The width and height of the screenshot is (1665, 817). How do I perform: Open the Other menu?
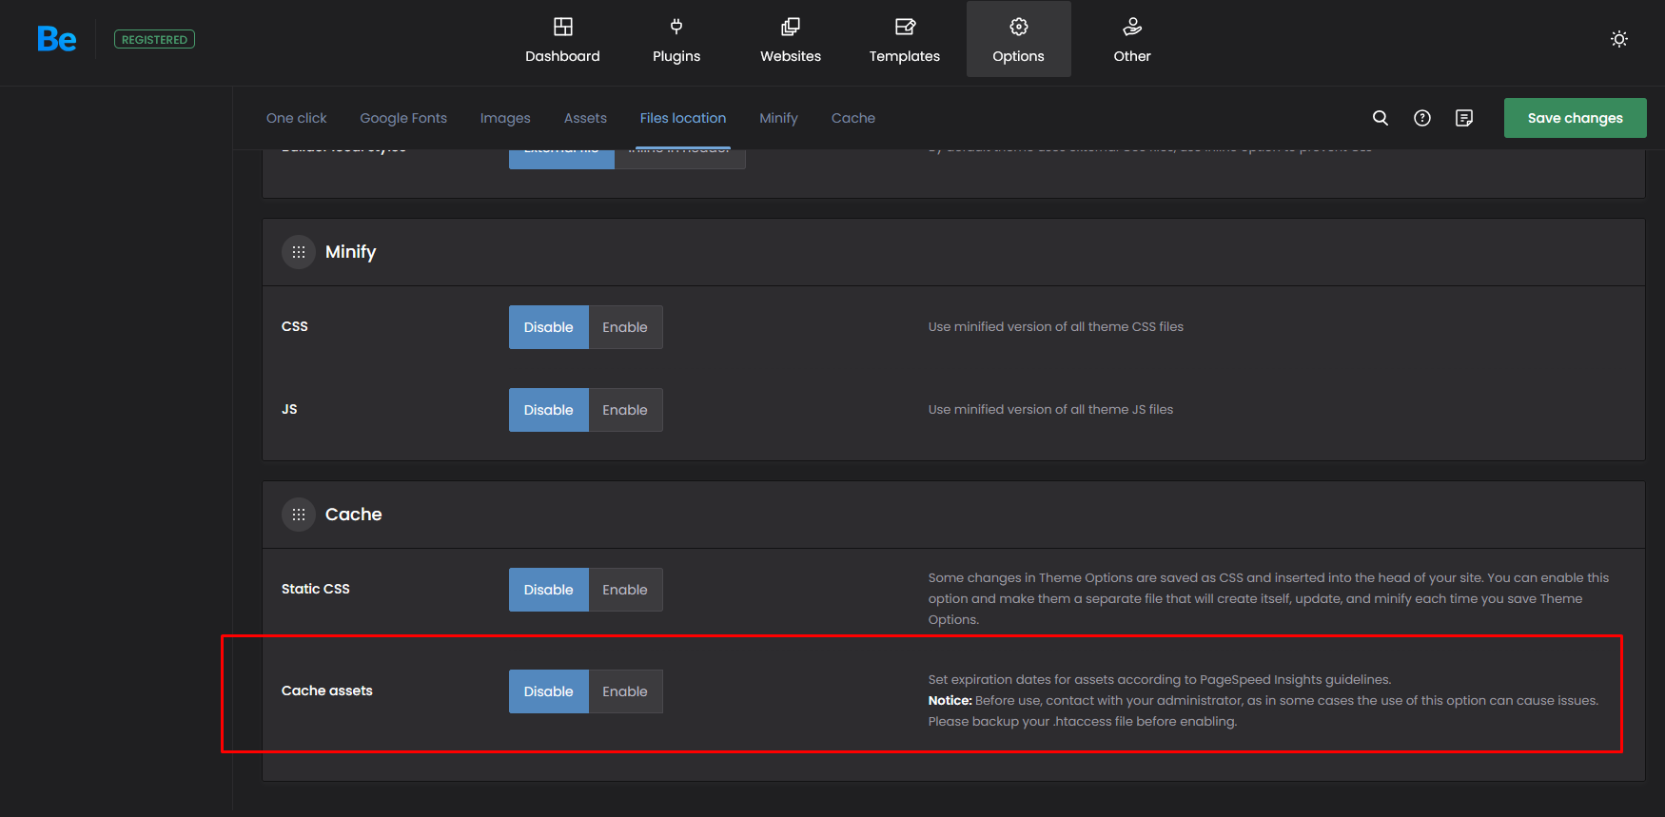pos(1131,40)
